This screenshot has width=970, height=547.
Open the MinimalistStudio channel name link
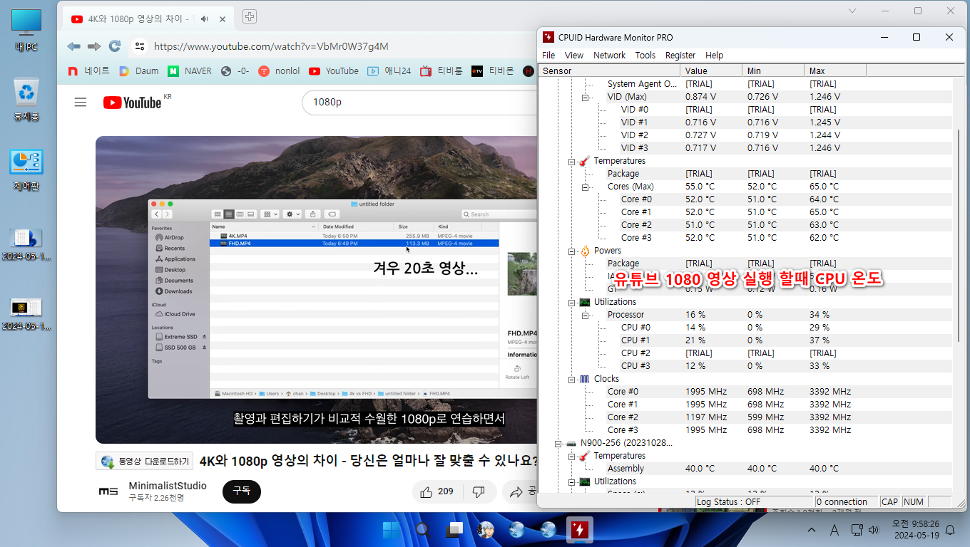click(x=168, y=486)
